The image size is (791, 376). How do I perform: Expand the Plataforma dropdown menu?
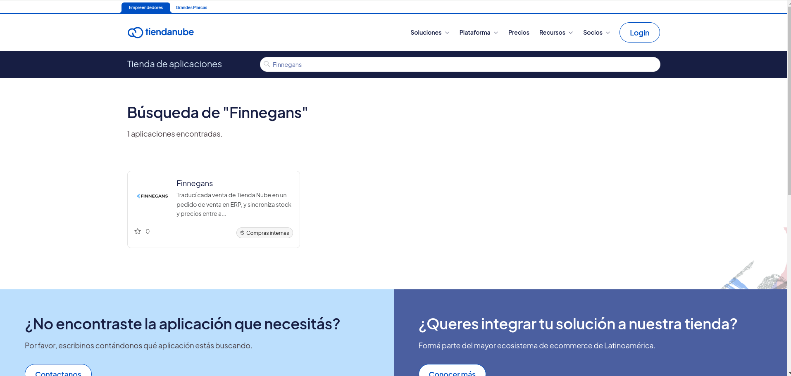coord(479,33)
